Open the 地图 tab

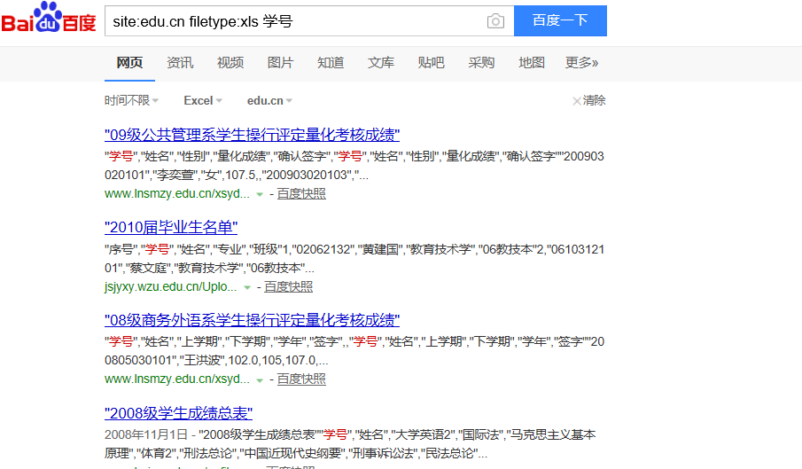click(532, 63)
